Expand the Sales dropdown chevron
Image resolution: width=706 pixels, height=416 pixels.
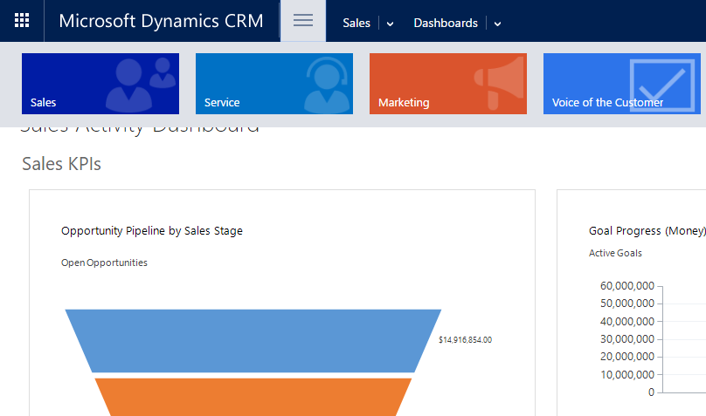point(390,24)
